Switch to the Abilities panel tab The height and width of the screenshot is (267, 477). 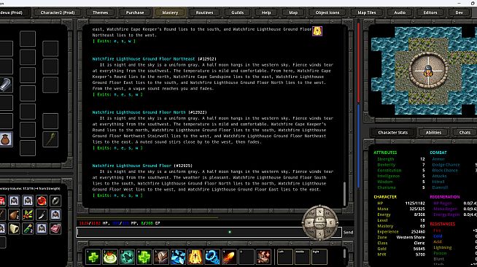click(x=433, y=132)
